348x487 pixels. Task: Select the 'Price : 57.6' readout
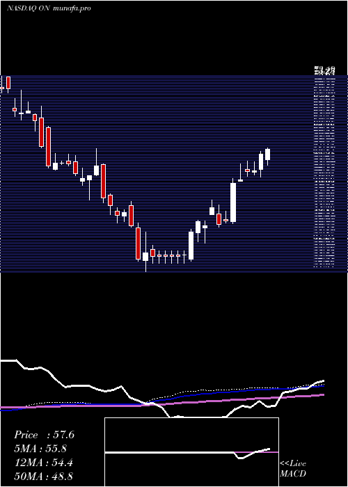[x=44, y=435]
